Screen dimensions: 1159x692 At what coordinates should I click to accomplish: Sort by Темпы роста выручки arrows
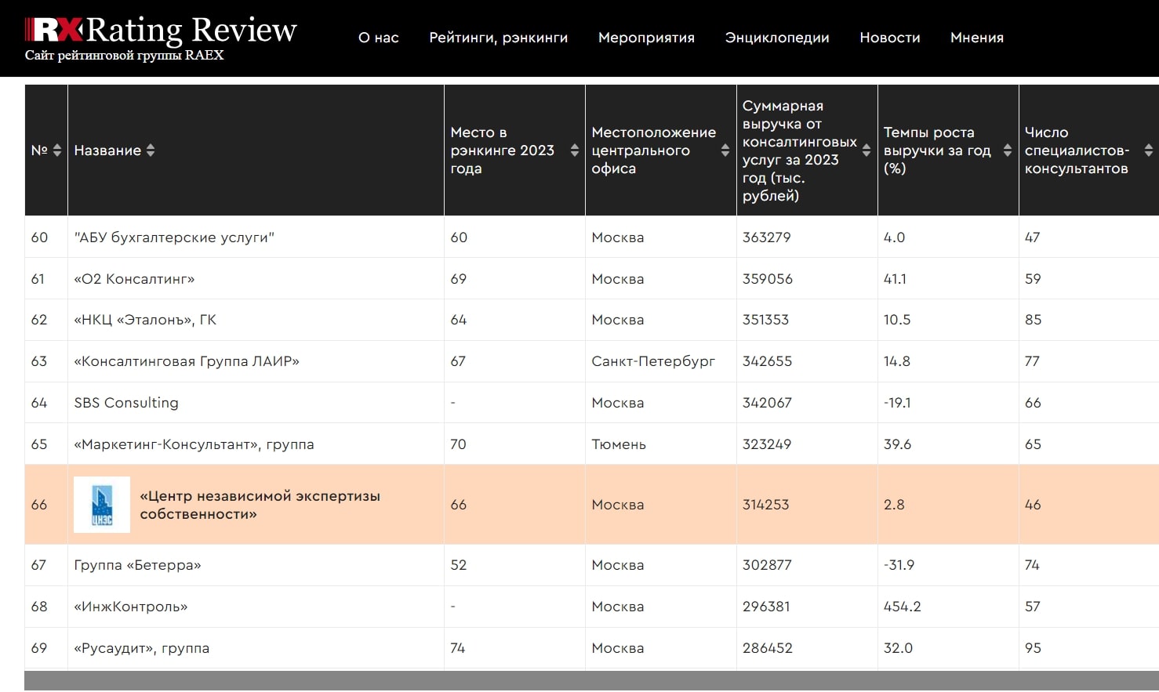click(x=1008, y=150)
